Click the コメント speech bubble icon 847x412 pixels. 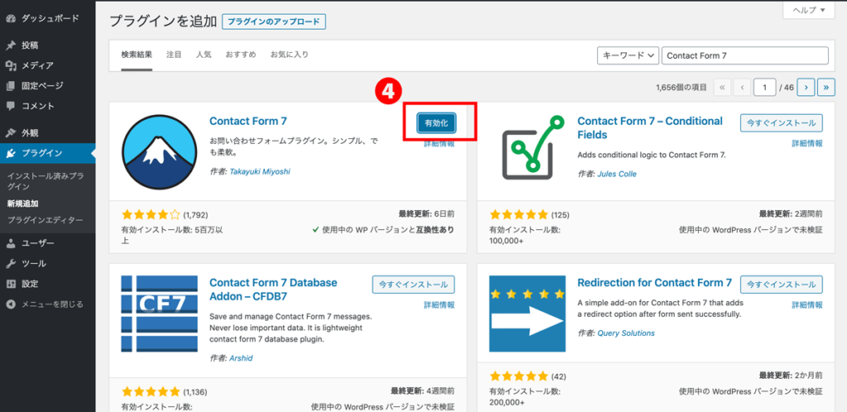point(11,106)
